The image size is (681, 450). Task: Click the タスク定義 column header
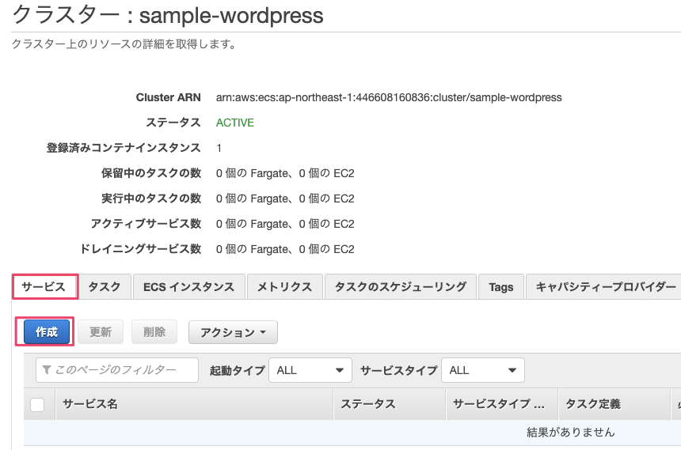592,404
